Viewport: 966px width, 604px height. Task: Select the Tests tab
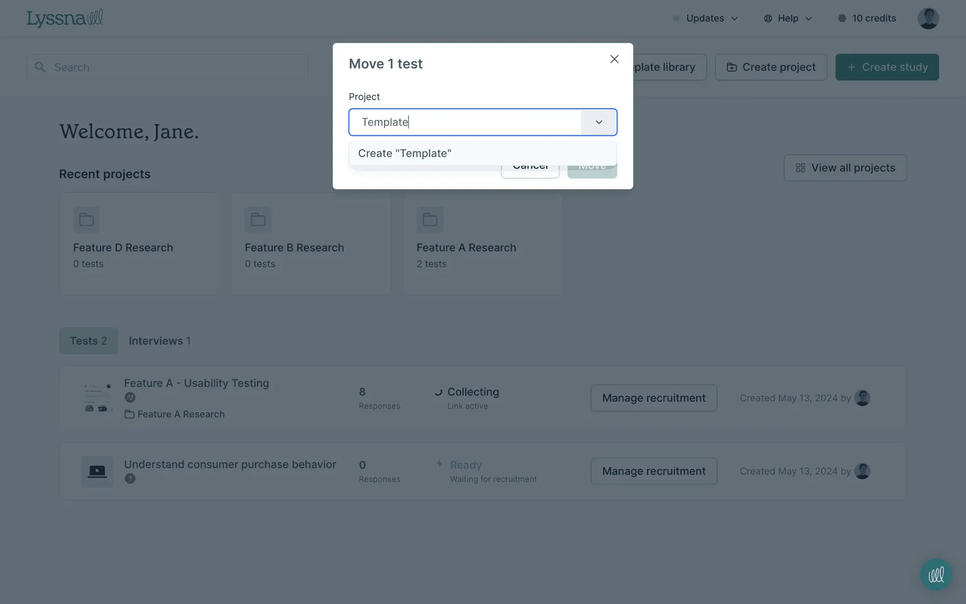[x=89, y=341]
